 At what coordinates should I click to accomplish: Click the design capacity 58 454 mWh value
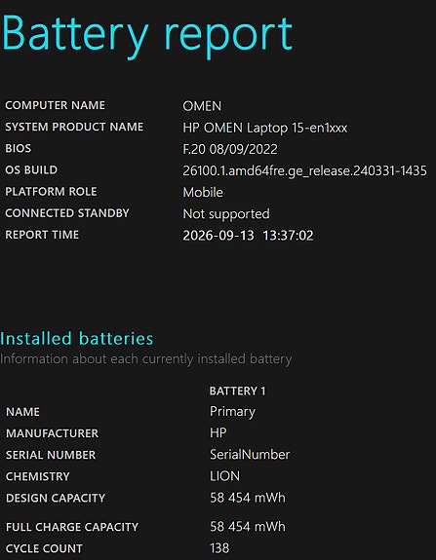[248, 498]
